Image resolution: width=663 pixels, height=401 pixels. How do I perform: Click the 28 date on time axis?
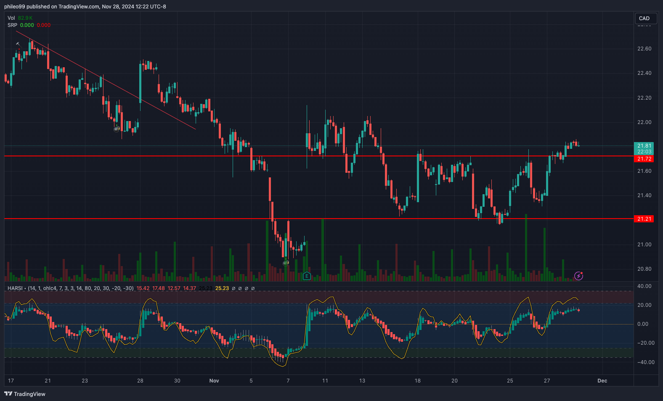tap(140, 381)
